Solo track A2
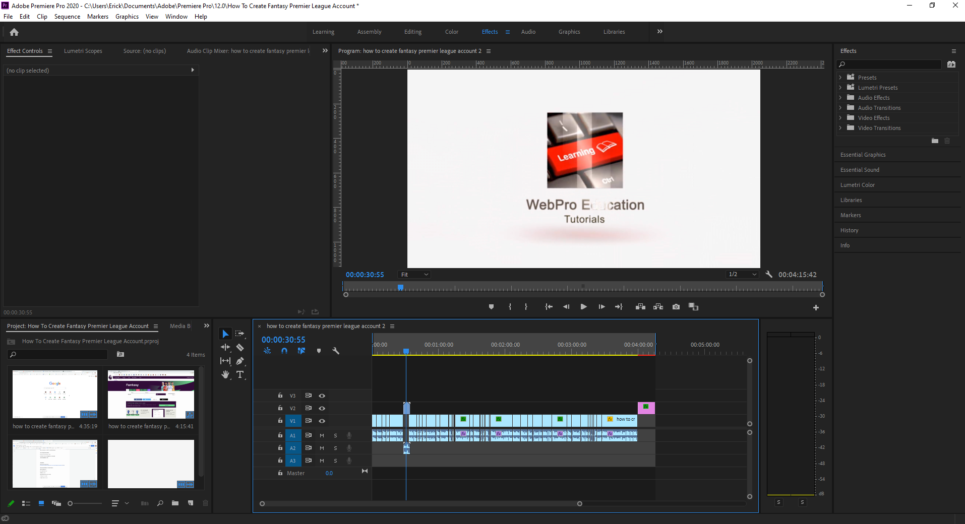Viewport: 965px width, 524px height. (335, 448)
